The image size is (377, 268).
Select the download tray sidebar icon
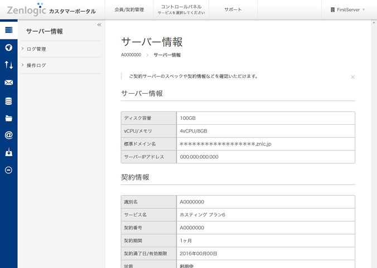pyautogui.click(x=8, y=153)
